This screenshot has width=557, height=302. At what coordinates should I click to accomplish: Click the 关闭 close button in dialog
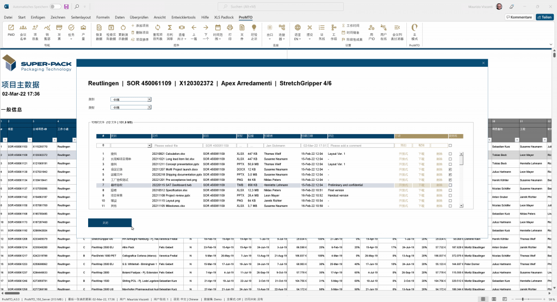tap(109, 223)
